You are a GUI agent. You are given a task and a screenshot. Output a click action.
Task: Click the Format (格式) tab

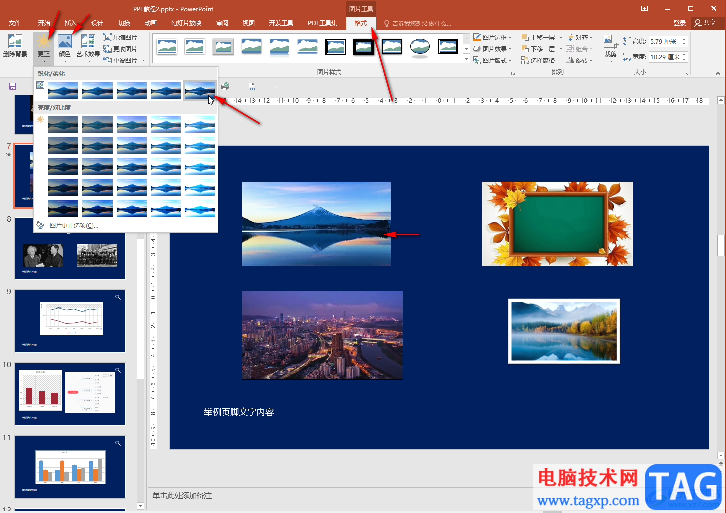pyautogui.click(x=361, y=23)
